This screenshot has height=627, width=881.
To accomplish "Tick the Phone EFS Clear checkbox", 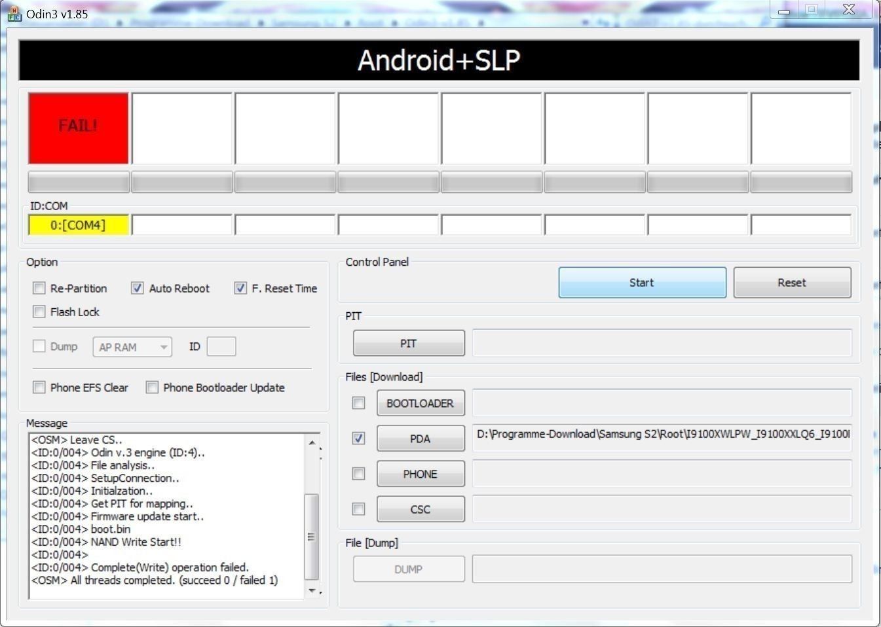I will 39,387.
